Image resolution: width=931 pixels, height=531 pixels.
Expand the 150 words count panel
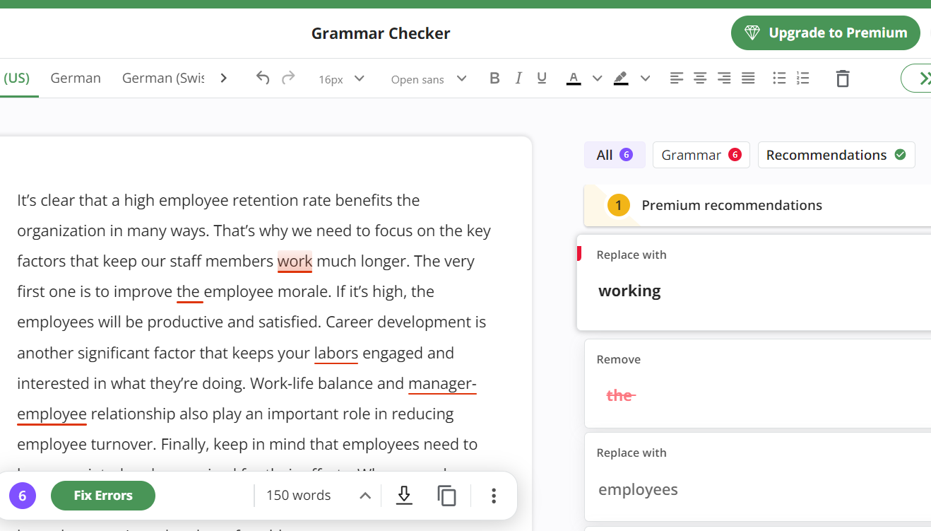(x=365, y=496)
